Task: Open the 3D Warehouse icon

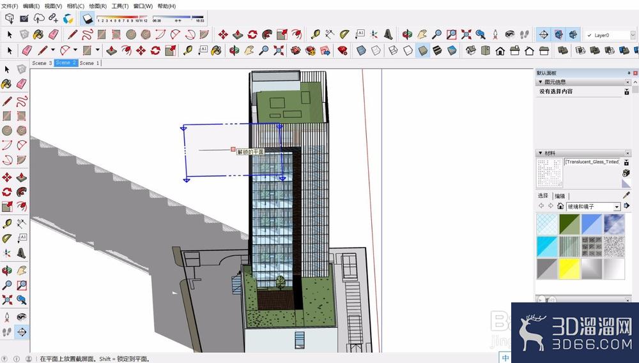Action: 295,50
